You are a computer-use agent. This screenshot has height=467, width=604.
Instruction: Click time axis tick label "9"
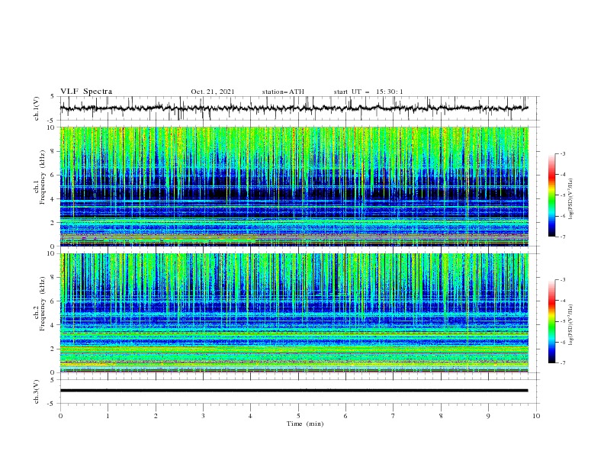point(488,416)
